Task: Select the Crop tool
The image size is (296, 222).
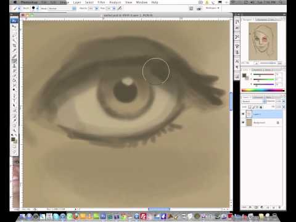Action: pos(14,46)
